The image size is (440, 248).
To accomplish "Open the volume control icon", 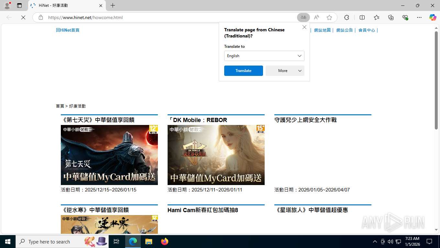I will click(390, 242).
